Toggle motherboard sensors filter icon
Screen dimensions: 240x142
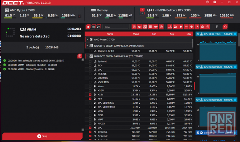point(145,27)
